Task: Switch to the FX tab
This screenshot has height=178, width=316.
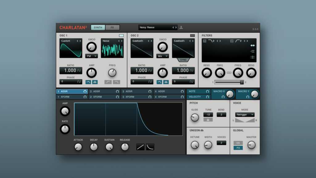Action: click(112, 28)
